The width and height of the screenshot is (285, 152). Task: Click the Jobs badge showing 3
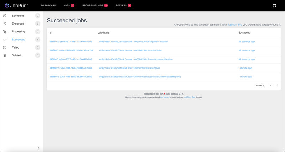[x=73, y=5]
